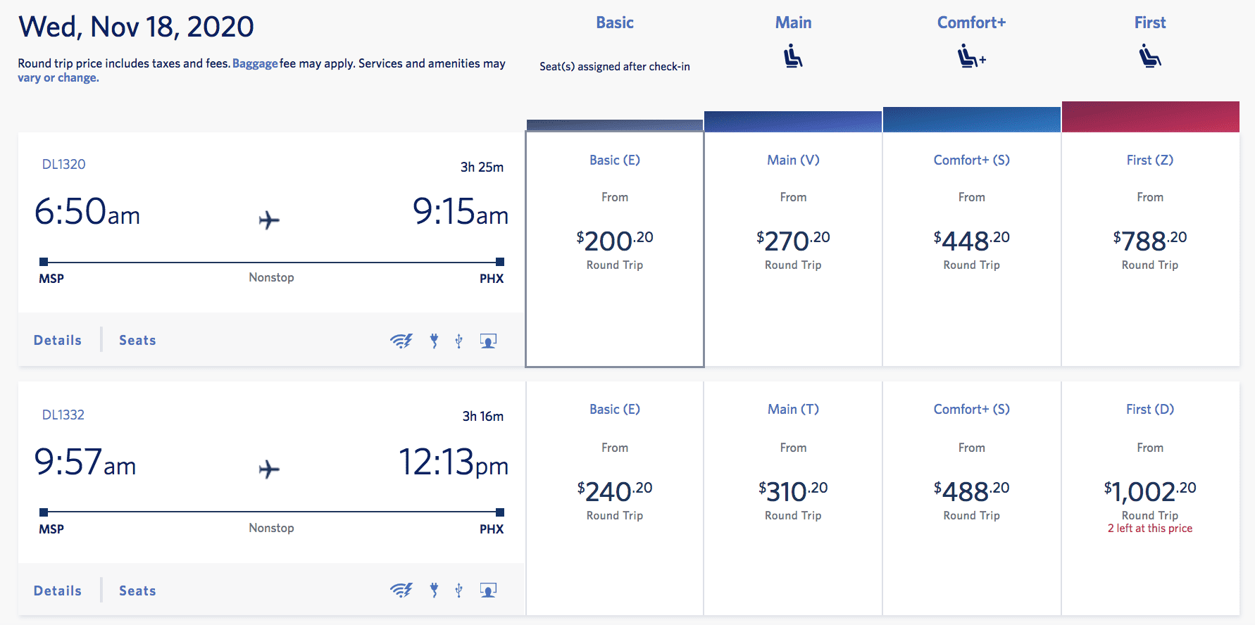Screen dimensions: 1255x625
Task: Open the Baggage fee link
Action: tap(255, 63)
